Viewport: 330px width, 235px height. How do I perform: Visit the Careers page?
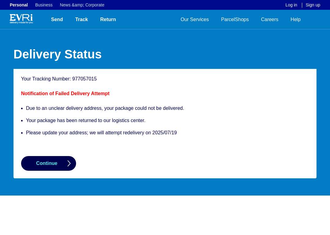pyautogui.click(x=269, y=20)
